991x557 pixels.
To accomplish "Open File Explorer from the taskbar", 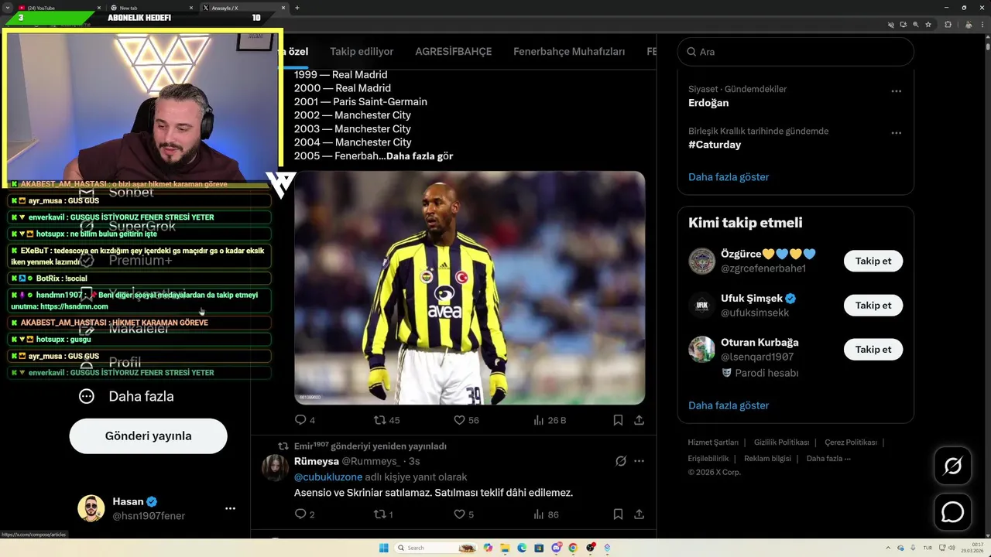I will coord(505,548).
